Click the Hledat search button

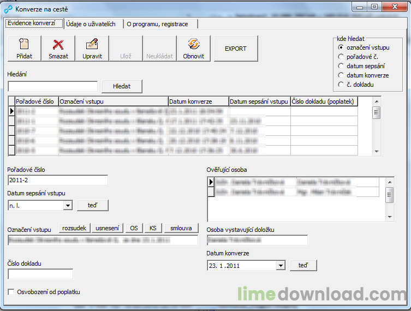click(x=121, y=86)
